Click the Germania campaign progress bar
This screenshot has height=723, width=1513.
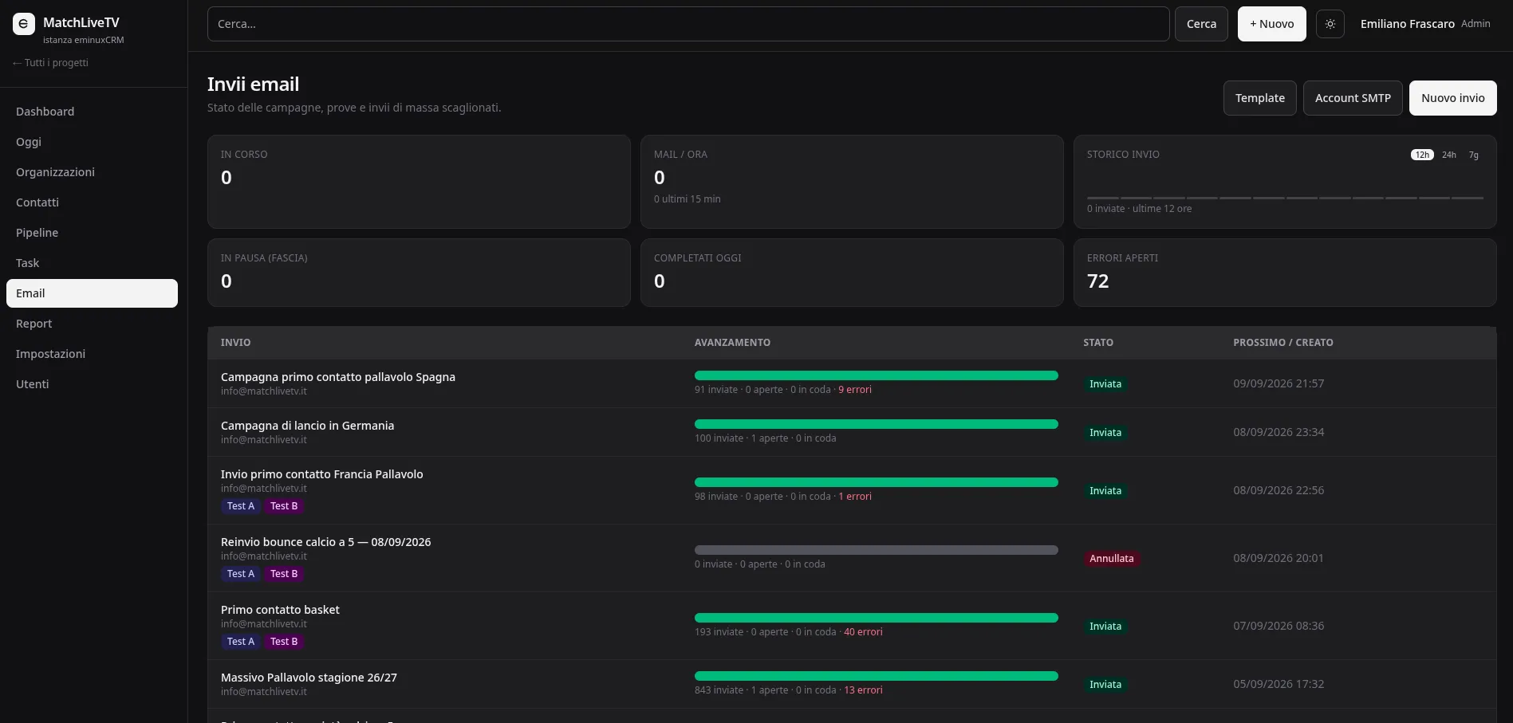(x=876, y=424)
